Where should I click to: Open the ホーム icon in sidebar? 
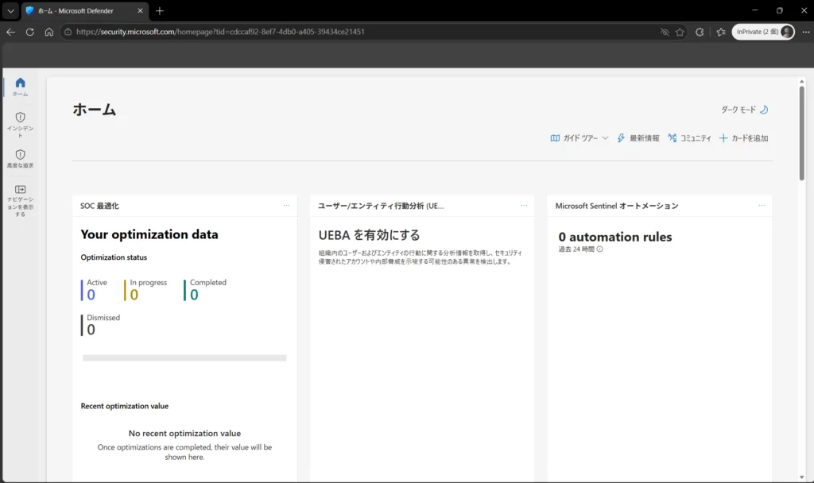[20, 83]
